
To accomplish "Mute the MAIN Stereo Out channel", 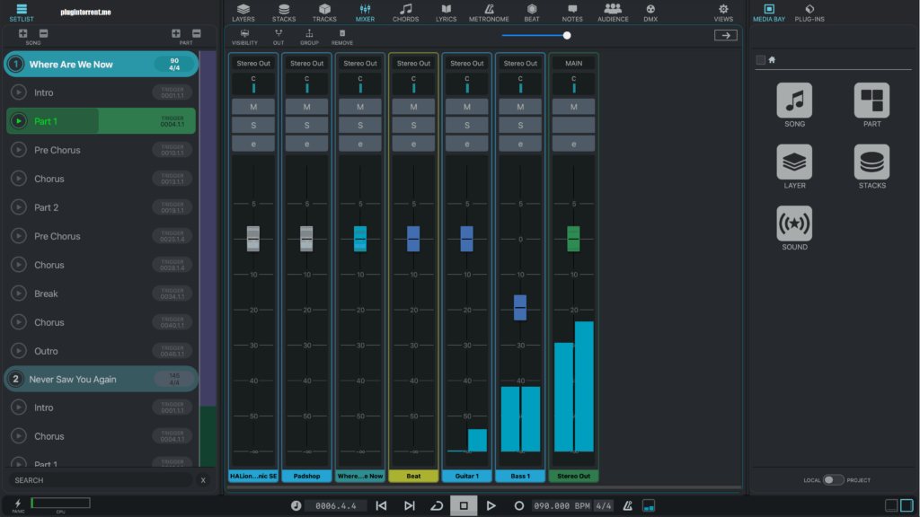I will coord(574,107).
